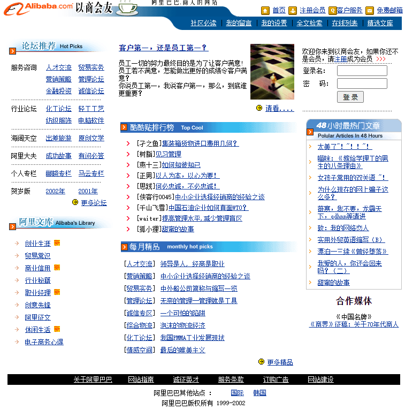Open 在线列表 in the nav bar
This screenshot has width=405, height=410.
[x=345, y=23]
